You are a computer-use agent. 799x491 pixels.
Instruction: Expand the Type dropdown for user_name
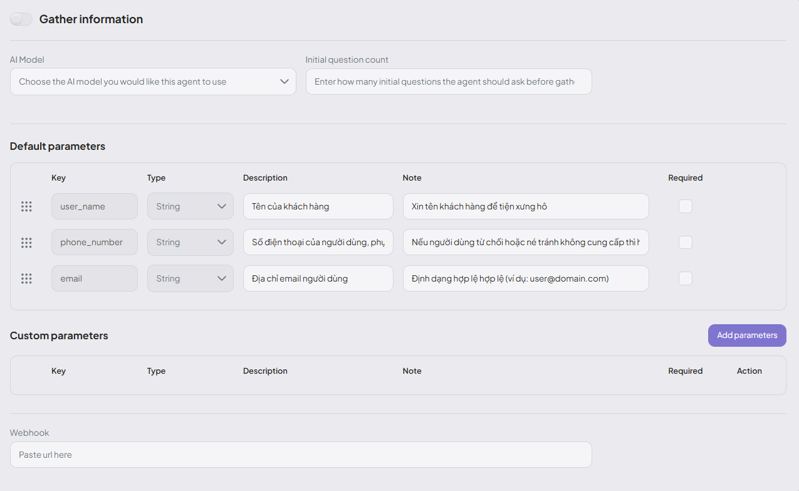[190, 206]
